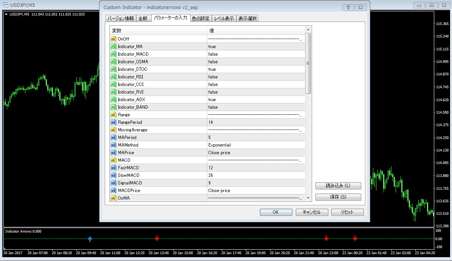Viewport: 452px width, 261px height.
Task: Click the MACDPrice integer icon
Action: click(113, 191)
